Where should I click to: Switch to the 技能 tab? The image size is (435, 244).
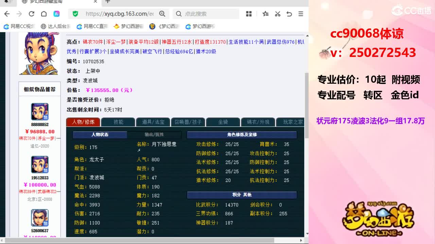118,122
